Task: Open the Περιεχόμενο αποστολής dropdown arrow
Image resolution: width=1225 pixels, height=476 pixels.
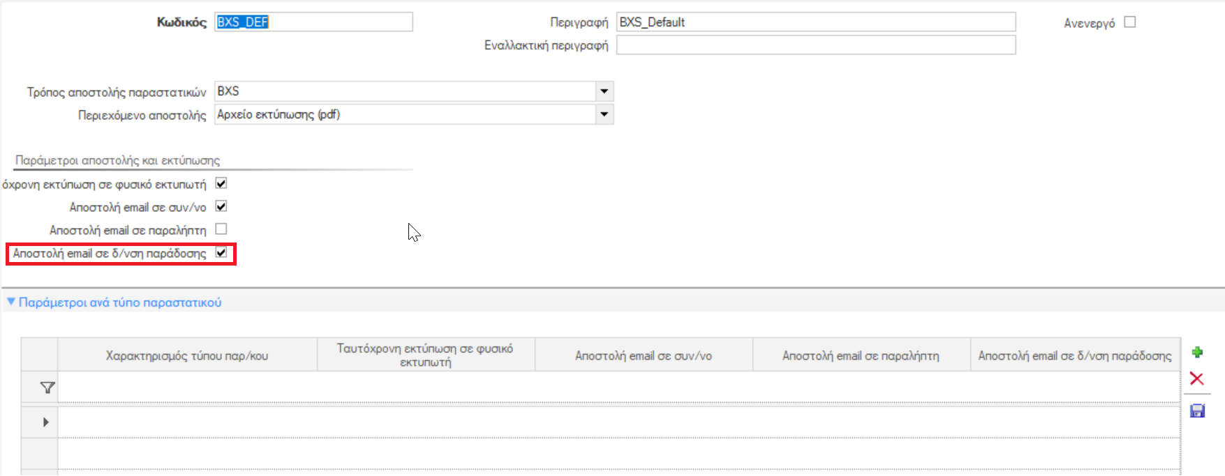Action: (x=604, y=114)
